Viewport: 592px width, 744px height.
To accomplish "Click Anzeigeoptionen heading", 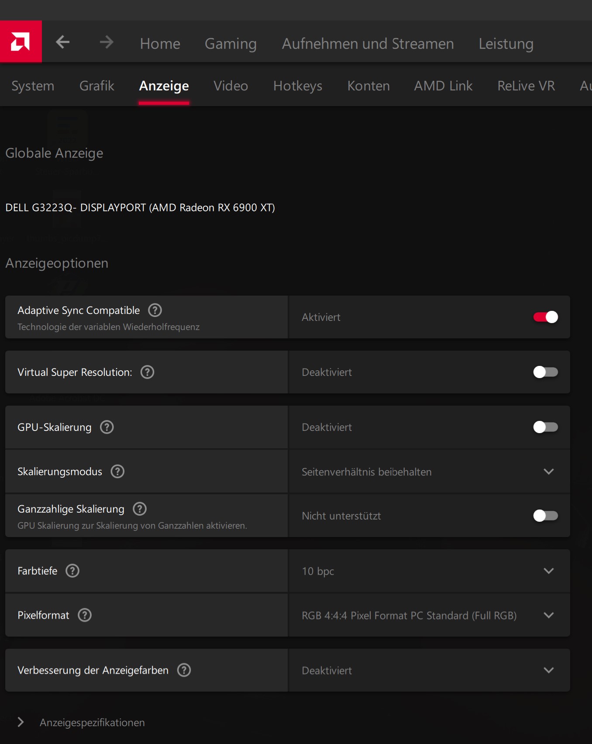I will [x=57, y=263].
